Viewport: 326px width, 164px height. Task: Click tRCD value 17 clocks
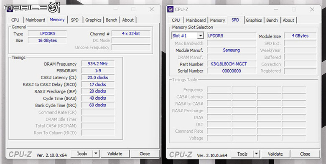[x=98, y=84]
